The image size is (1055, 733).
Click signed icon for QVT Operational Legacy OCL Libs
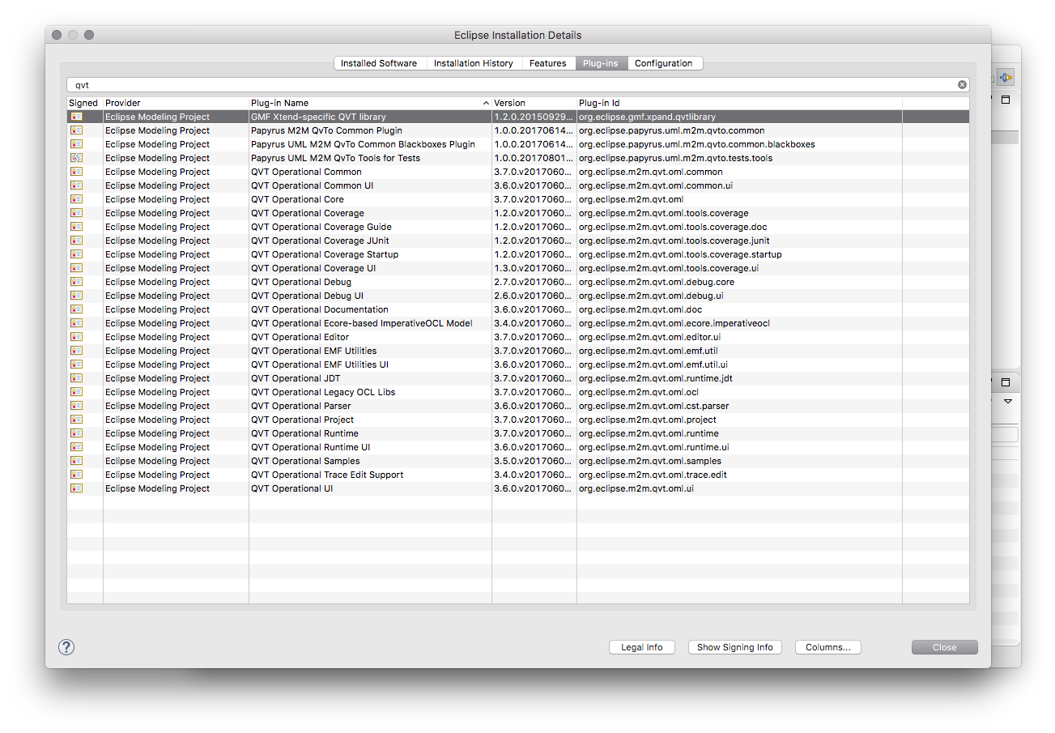76,392
